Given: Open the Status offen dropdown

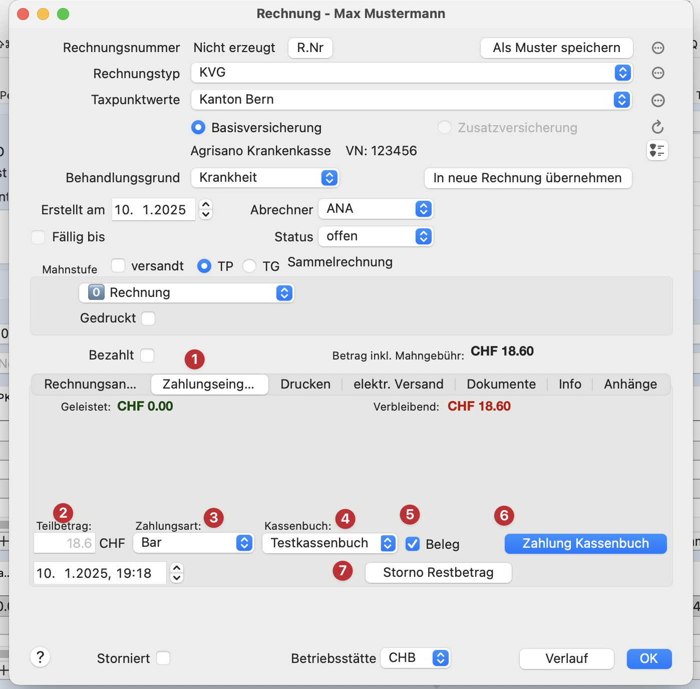Looking at the screenshot, I should pos(376,236).
